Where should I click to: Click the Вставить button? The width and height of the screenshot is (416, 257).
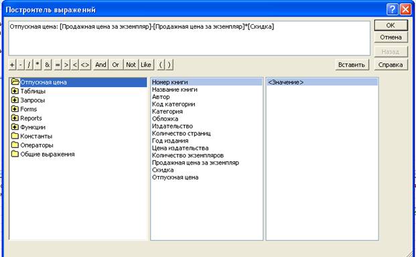352,65
